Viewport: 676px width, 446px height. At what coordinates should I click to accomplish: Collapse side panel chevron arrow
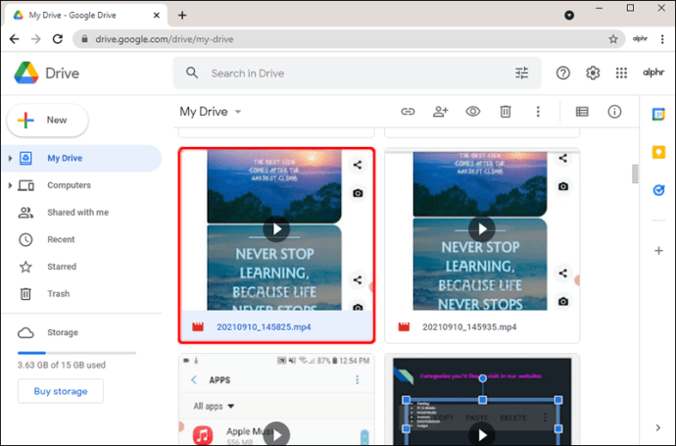coord(658,427)
